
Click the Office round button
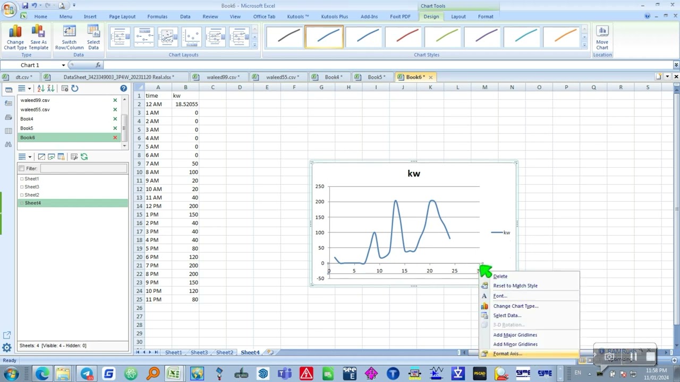coord(8,9)
